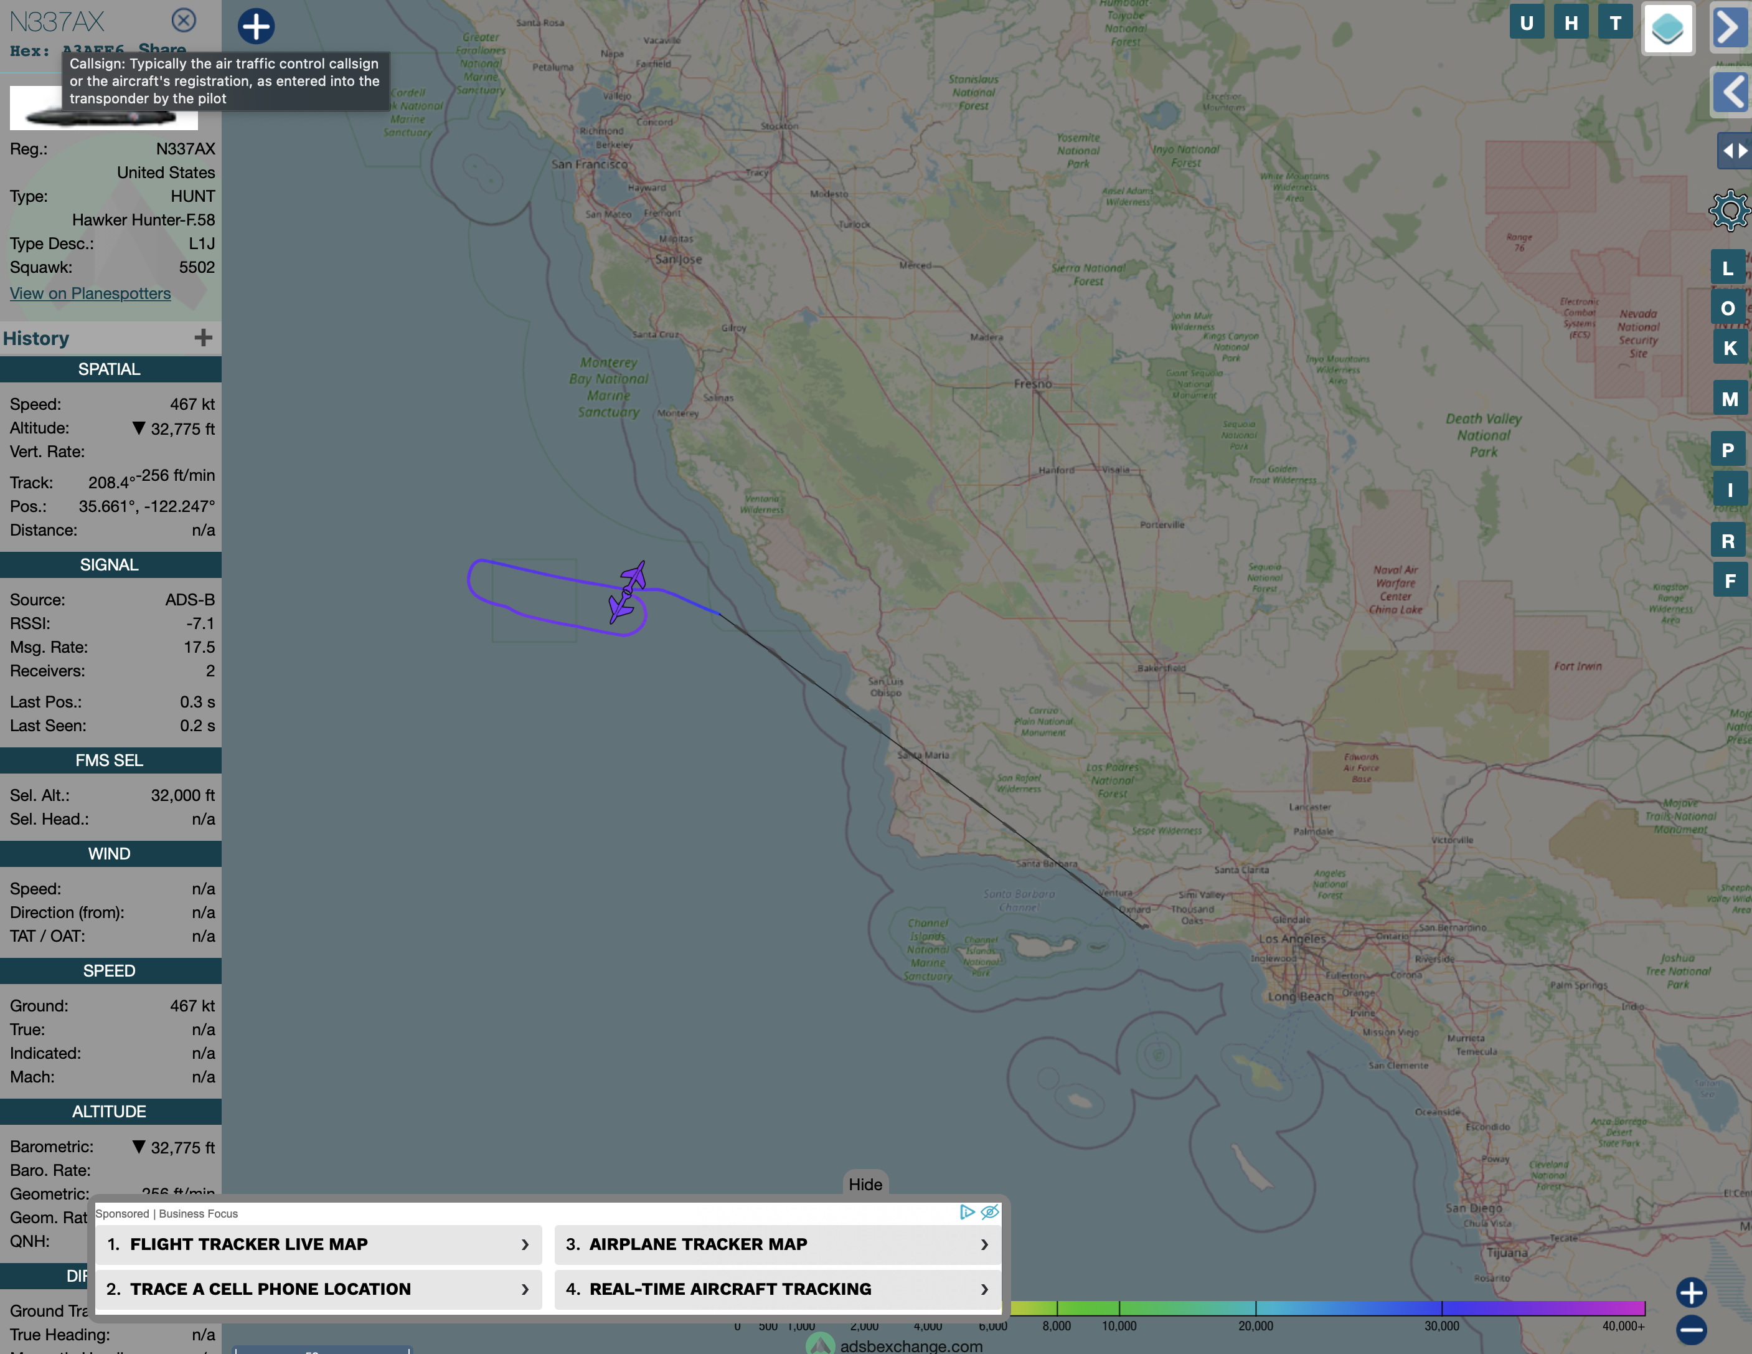The width and height of the screenshot is (1752, 1354).
Task: Toggle the O button on right toolbar
Action: (x=1728, y=308)
